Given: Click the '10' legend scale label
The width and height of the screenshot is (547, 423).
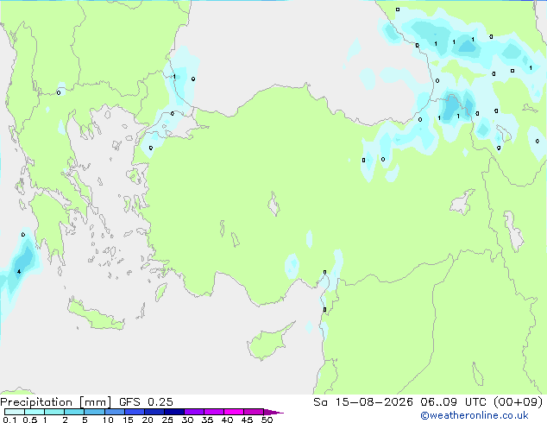Looking at the screenshot, I should tap(108, 420).
